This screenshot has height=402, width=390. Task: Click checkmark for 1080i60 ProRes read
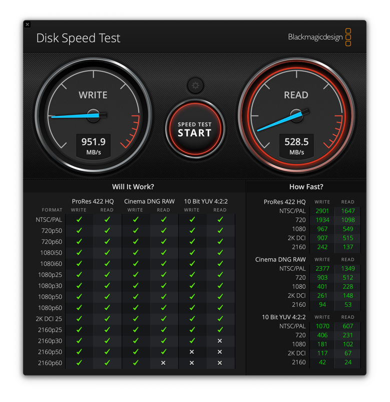point(107,264)
